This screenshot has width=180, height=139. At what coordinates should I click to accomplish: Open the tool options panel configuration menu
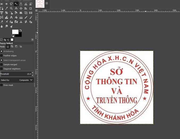32,40
